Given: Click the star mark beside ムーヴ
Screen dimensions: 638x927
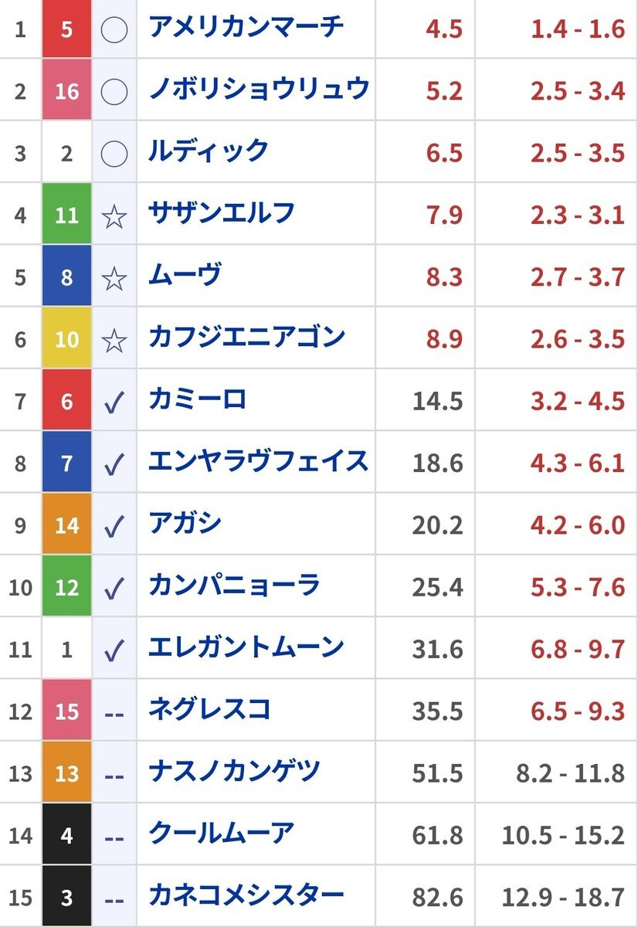Looking at the screenshot, I should tap(114, 277).
